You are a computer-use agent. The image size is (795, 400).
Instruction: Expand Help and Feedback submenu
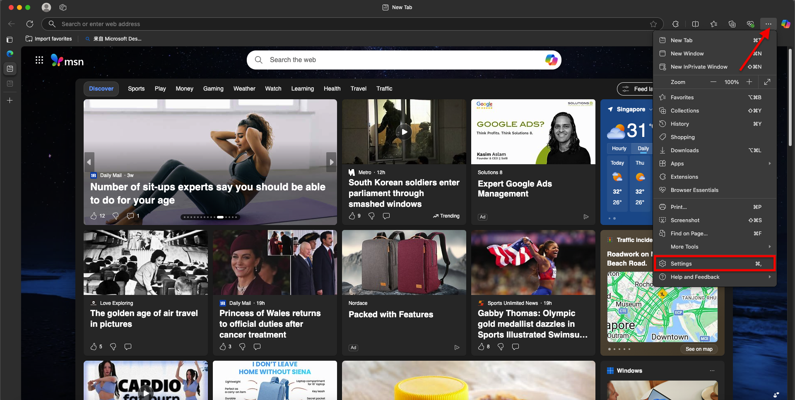point(715,277)
